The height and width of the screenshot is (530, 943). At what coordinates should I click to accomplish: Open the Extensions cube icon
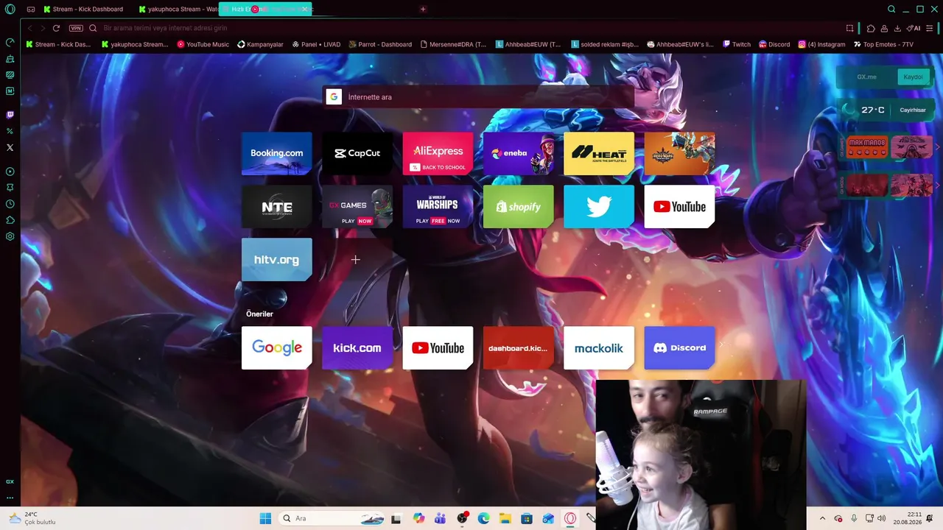pos(871,28)
